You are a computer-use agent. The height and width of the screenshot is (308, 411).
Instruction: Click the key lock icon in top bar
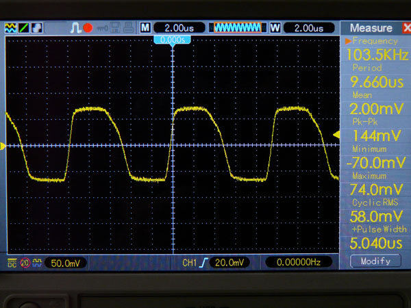click(102, 28)
